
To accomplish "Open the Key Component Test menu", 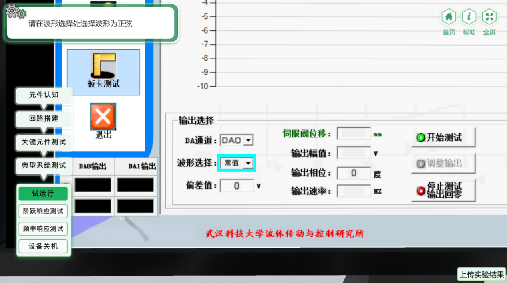I will [x=44, y=142].
